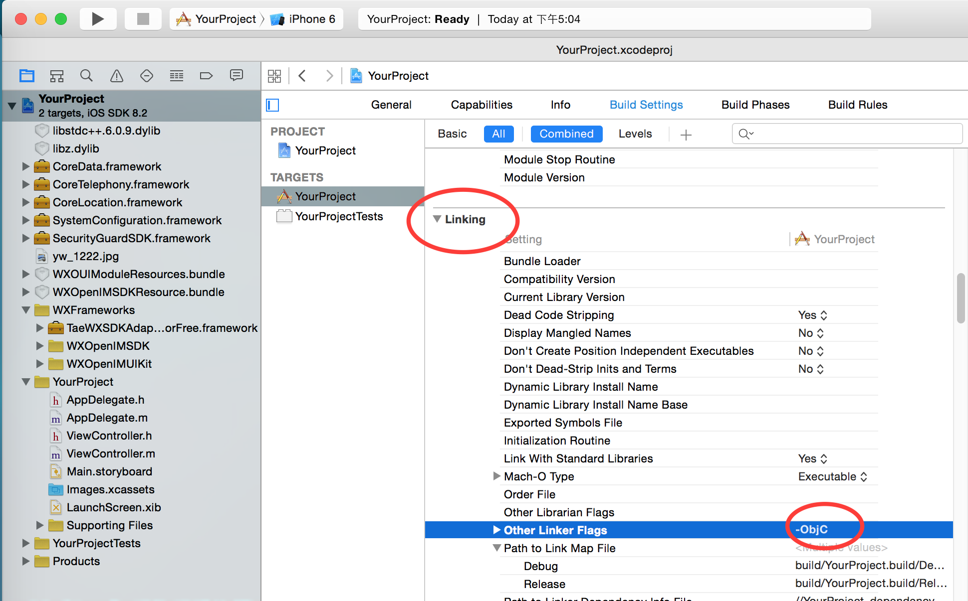Switch to the Build Phases tab
This screenshot has width=968, height=601.
[755, 105]
